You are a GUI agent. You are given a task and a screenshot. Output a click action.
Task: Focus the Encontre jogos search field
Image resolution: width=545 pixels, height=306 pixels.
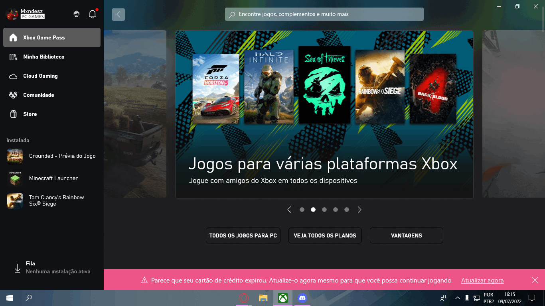[324, 14]
